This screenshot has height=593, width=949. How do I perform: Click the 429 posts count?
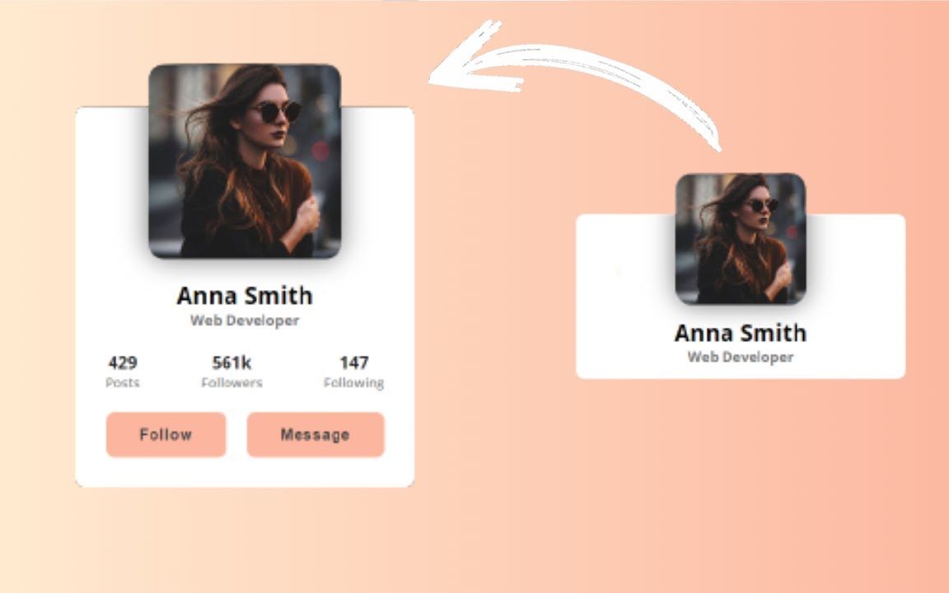point(123,362)
